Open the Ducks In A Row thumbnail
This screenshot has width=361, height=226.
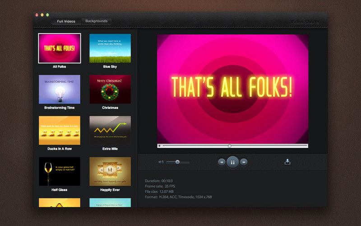tap(60, 130)
